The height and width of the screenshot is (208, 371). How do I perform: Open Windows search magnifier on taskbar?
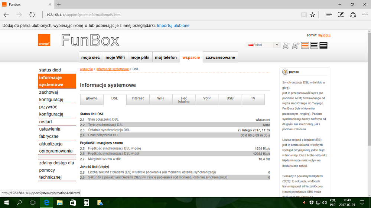pyautogui.click(x=20, y=202)
